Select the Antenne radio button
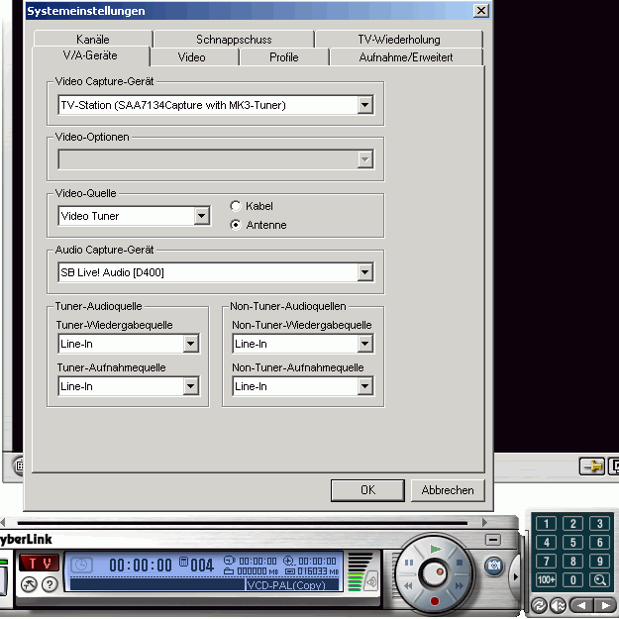This screenshot has width=619, height=619. coord(236,225)
